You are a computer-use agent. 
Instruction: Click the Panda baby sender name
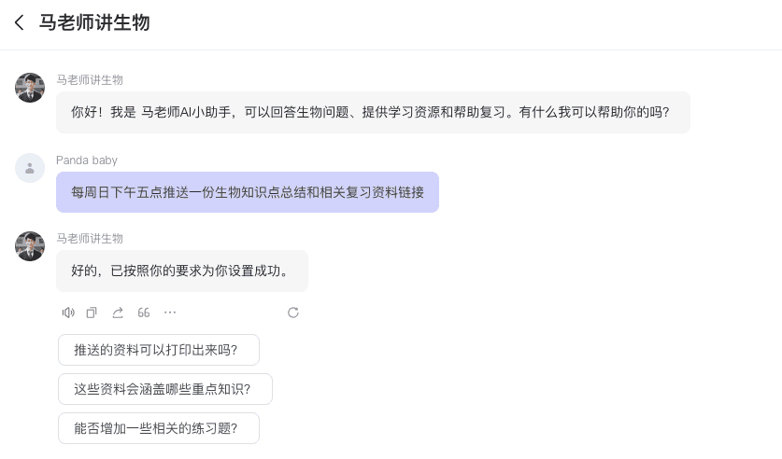pyautogui.click(x=87, y=160)
